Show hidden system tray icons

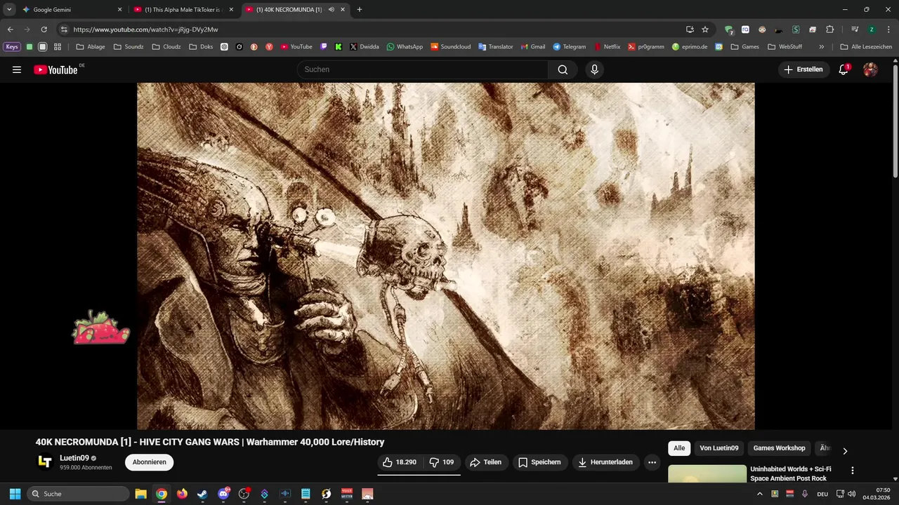[x=759, y=494]
